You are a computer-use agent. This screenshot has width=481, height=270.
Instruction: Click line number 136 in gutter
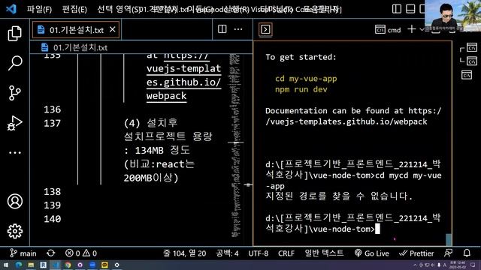click(x=52, y=109)
